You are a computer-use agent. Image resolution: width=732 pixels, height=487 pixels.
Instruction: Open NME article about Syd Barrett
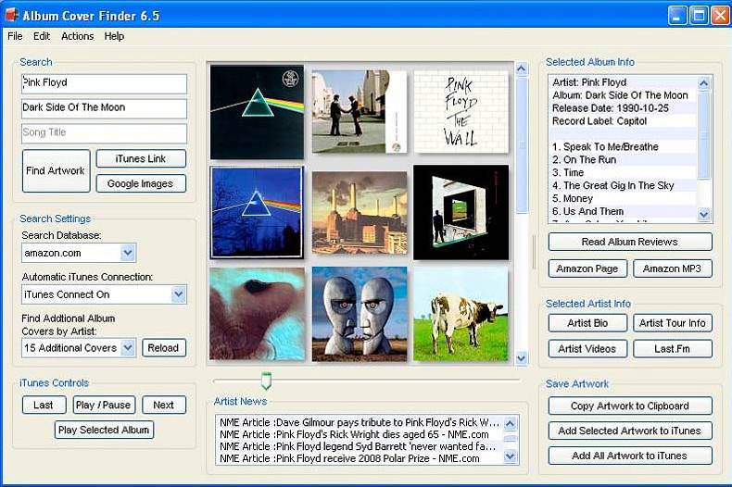(x=360, y=446)
